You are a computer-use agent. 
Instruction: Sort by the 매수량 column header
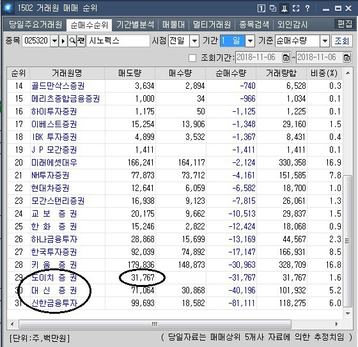click(180, 73)
